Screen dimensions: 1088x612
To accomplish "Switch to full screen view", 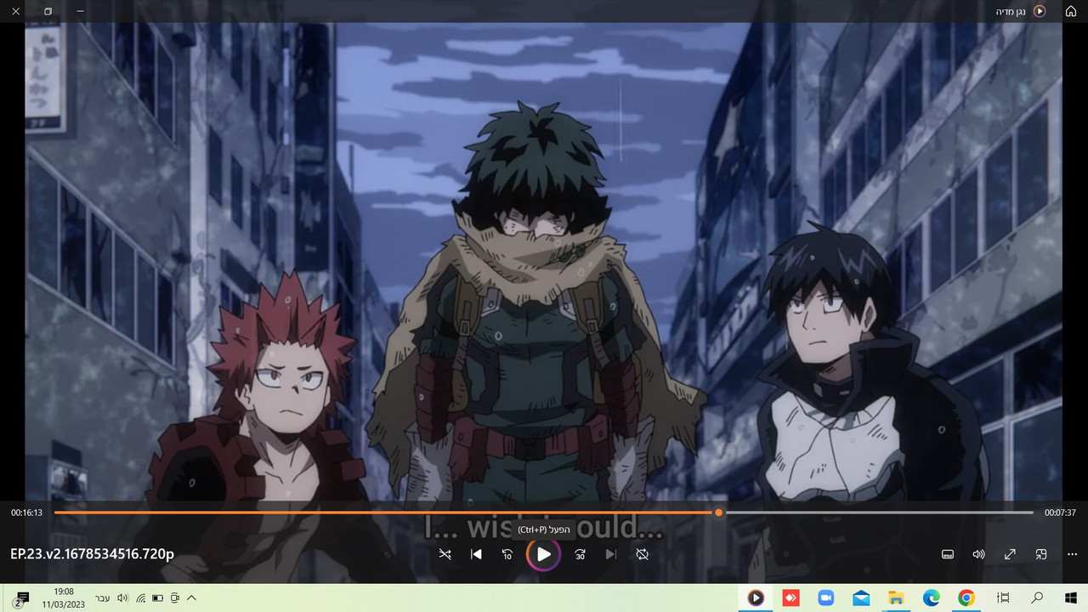I will [x=1010, y=554].
